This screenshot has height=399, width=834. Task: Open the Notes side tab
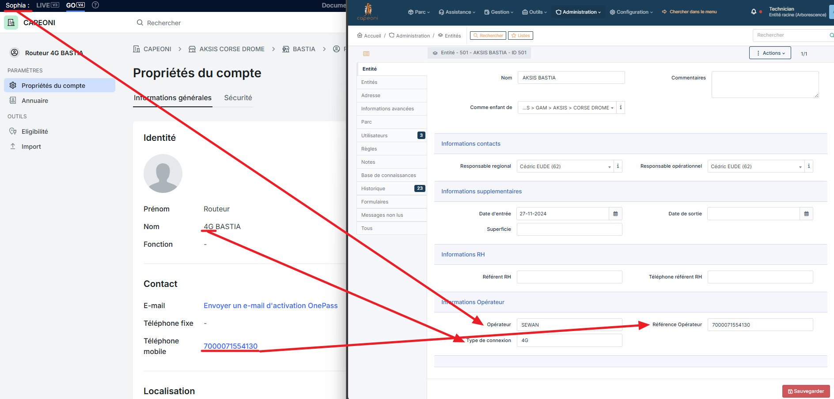(392, 162)
